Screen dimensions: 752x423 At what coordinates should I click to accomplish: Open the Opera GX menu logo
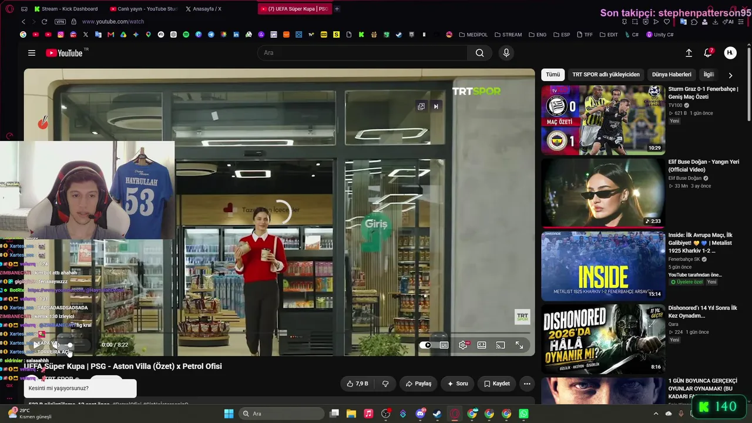(x=9, y=9)
